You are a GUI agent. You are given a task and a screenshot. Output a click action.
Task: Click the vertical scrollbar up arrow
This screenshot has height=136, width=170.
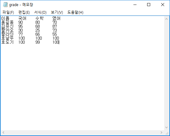click(167, 19)
